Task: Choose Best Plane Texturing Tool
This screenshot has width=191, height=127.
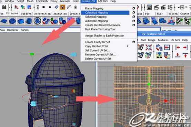Action: [100, 29]
